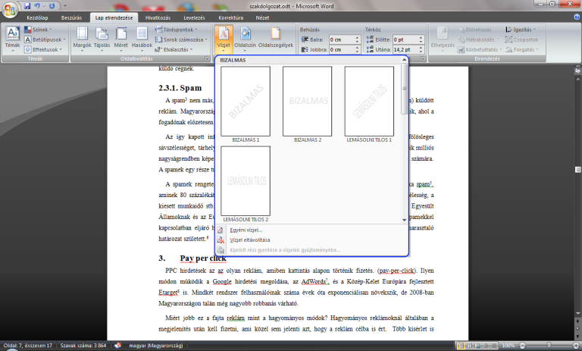Open Tájolás orientation menu
The height and width of the screenshot is (351, 582).
(x=102, y=39)
